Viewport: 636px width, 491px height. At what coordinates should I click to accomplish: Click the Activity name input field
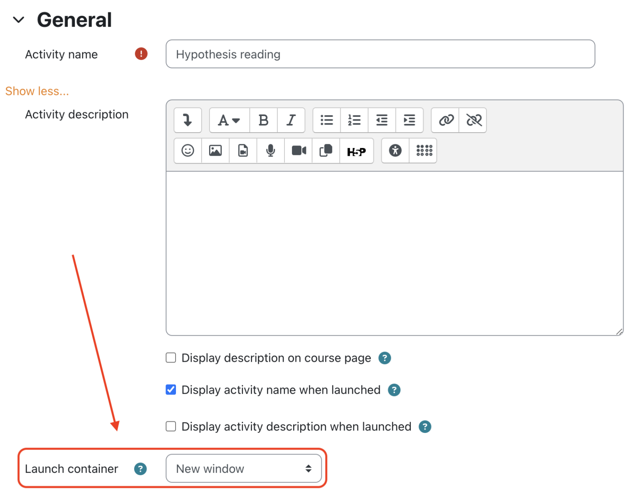(x=379, y=54)
